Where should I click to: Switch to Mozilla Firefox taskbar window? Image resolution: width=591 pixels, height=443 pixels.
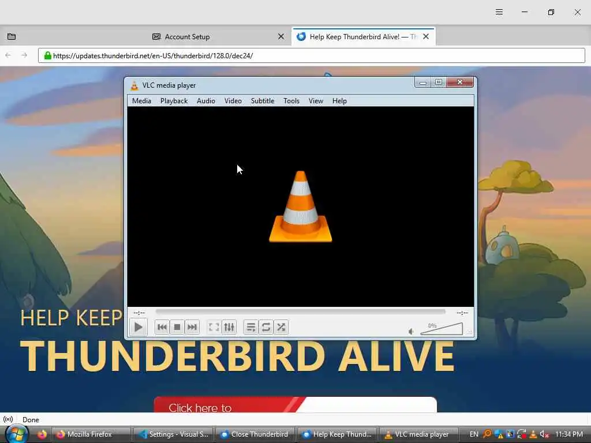click(91, 434)
